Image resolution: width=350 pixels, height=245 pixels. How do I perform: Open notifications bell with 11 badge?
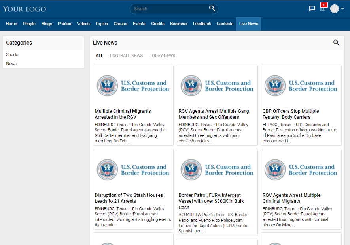point(323,9)
